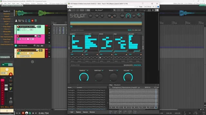
Task: Select the FX parameter page
Action: tap(133, 30)
